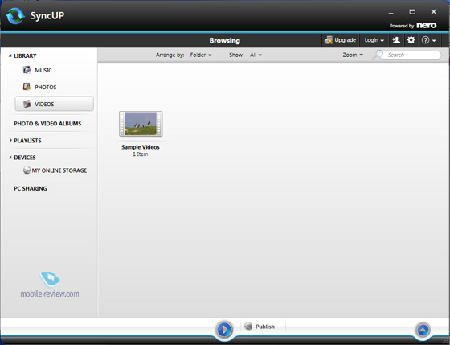Click the add user icon
The image size is (450, 345).
(396, 40)
